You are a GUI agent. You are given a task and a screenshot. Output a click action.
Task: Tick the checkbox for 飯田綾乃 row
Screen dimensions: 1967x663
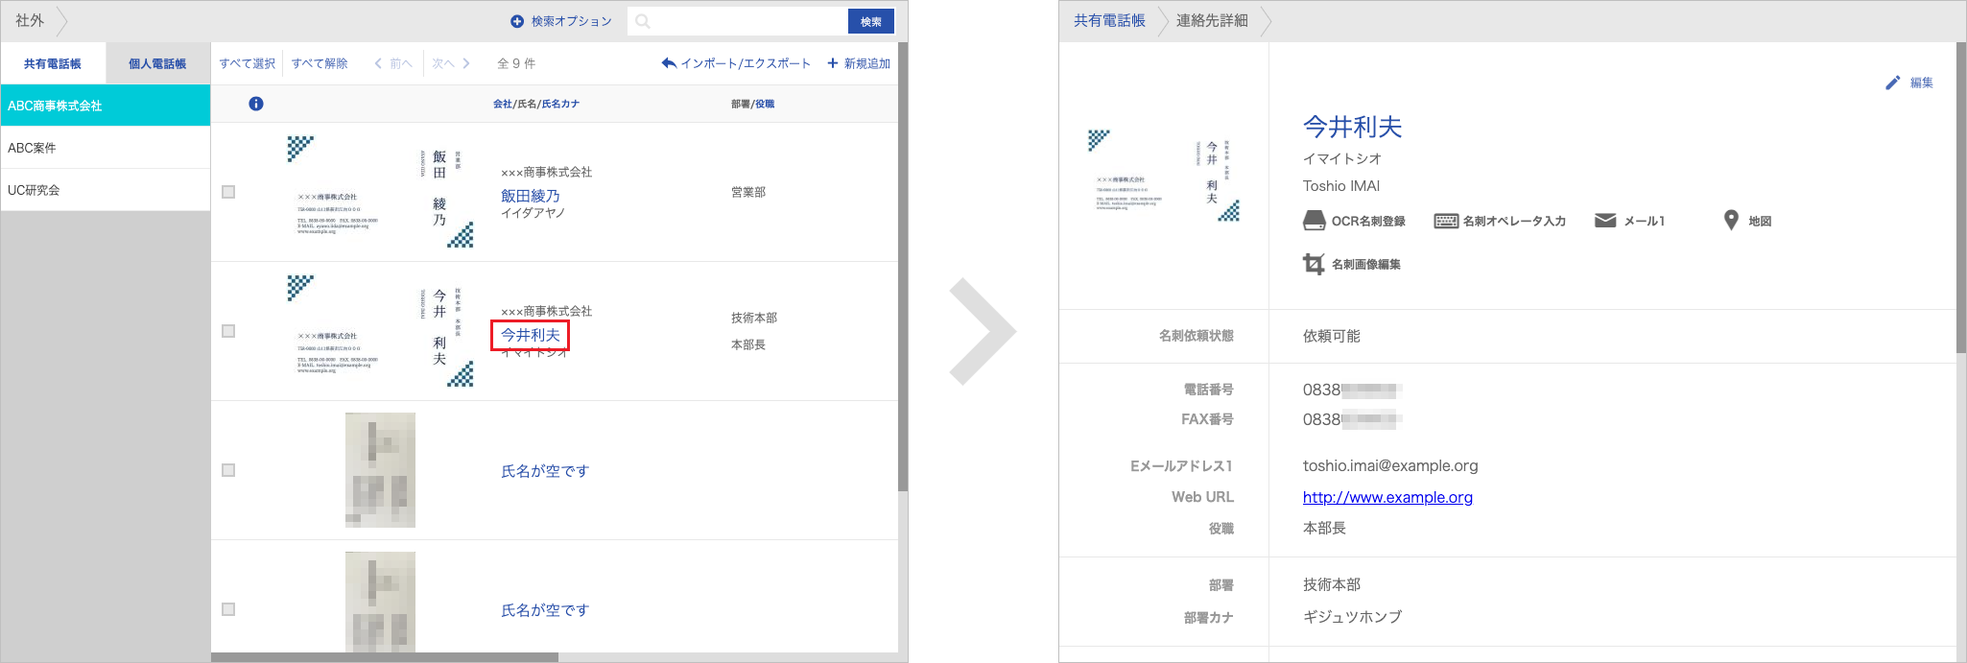[228, 192]
